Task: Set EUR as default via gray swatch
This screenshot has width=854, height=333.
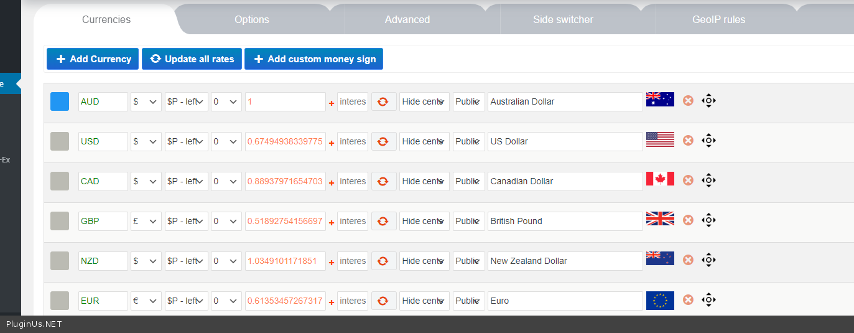Action: coord(60,301)
